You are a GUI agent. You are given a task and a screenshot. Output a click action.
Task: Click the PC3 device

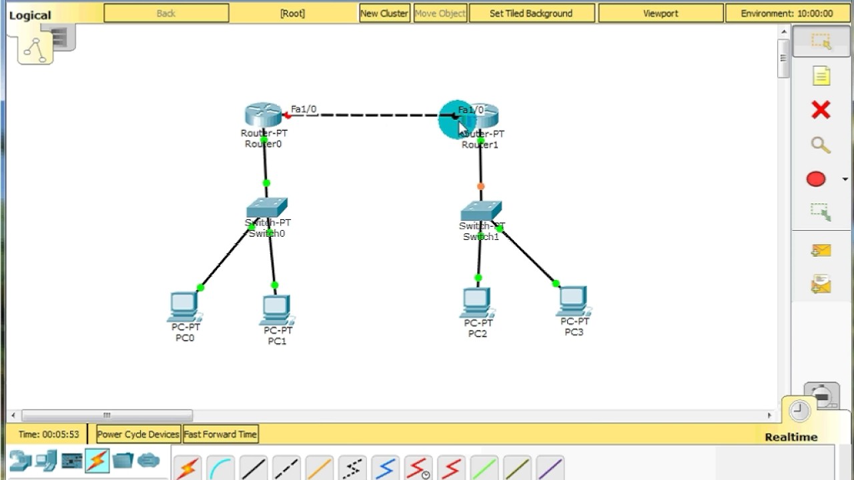click(x=574, y=301)
